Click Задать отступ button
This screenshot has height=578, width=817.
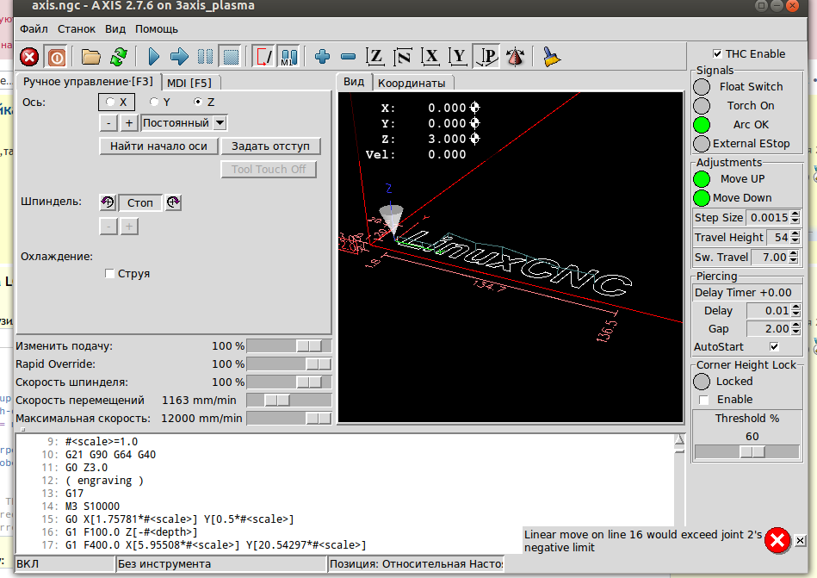click(x=270, y=146)
